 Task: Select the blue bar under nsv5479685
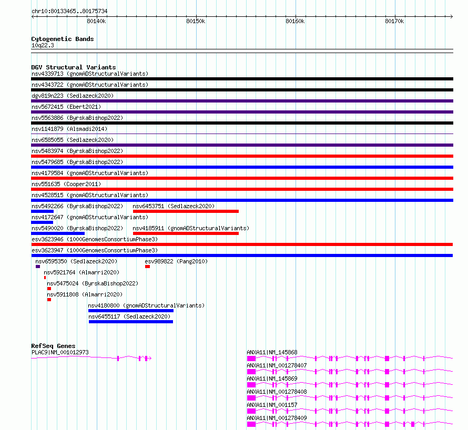[242, 167]
